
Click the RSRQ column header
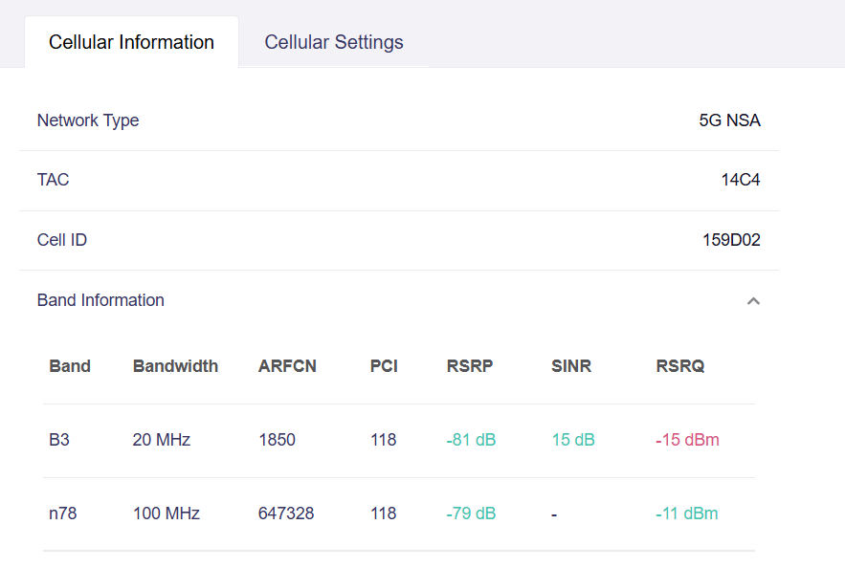[680, 366]
